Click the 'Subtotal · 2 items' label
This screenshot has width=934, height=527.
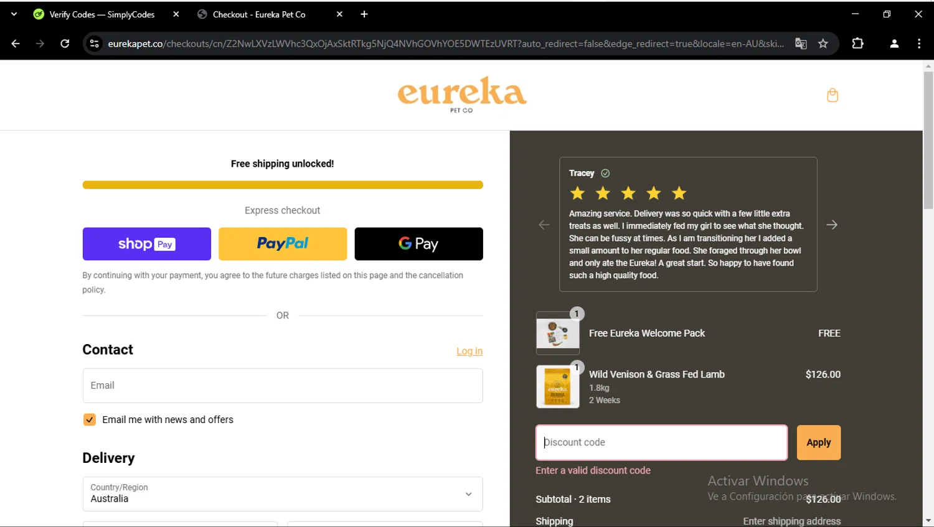(x=573, y=499)
